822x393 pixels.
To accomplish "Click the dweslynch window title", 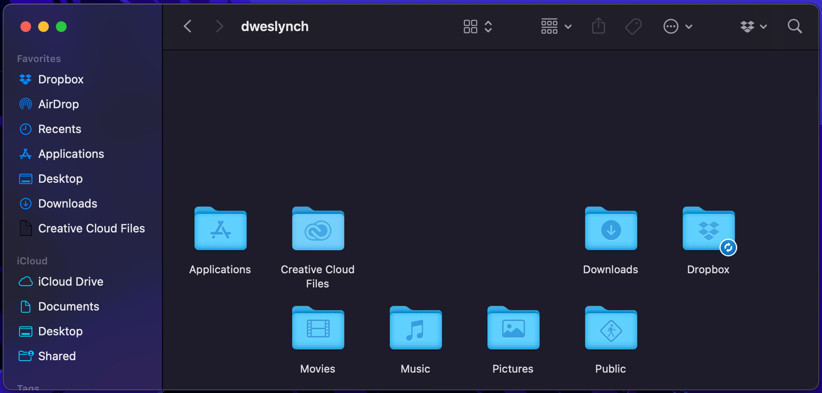I will click(275, 27).
